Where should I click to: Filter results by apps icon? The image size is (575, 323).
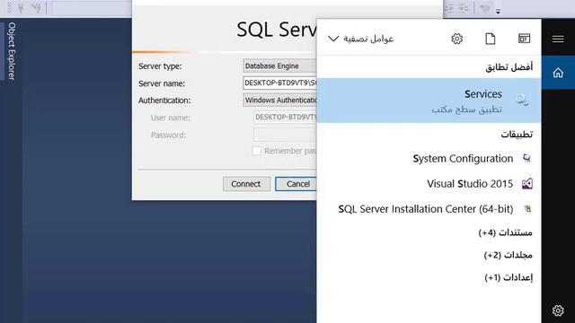point(524,39)
